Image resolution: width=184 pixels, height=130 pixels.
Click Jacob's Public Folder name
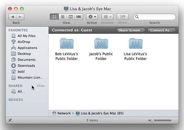click(x=101, y=56)
